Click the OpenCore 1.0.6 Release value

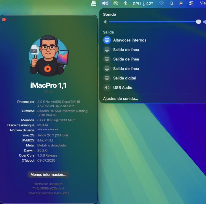point(47,155)
